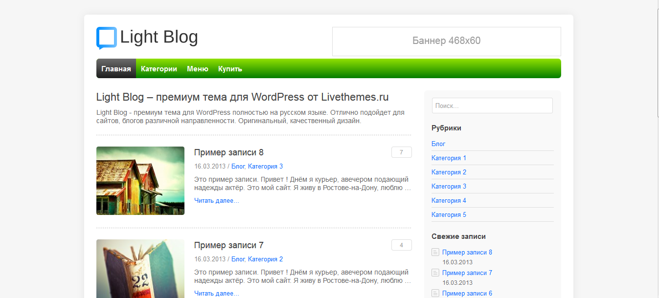The width and height of the screenshot is (659, 298).
Task: Open Пример записи 7 post title
Action: pos(229,245)
